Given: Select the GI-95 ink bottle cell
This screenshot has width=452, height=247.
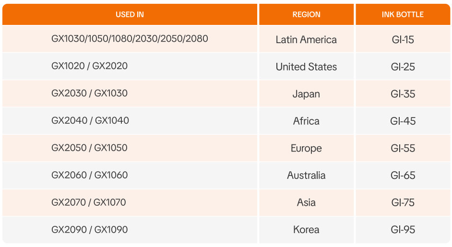Looking at the screenshot, I should click(x=403, y=230).
